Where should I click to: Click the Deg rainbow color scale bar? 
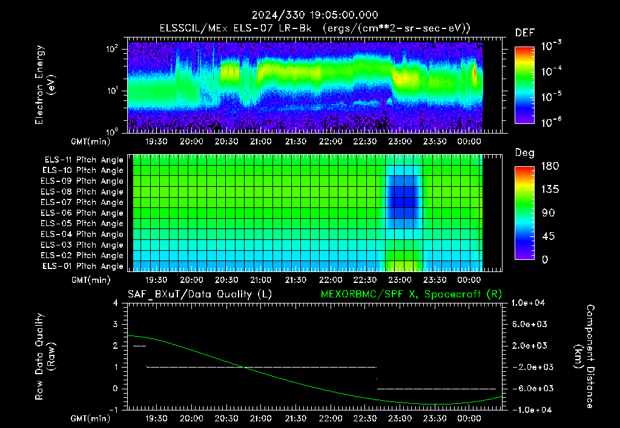524,213
